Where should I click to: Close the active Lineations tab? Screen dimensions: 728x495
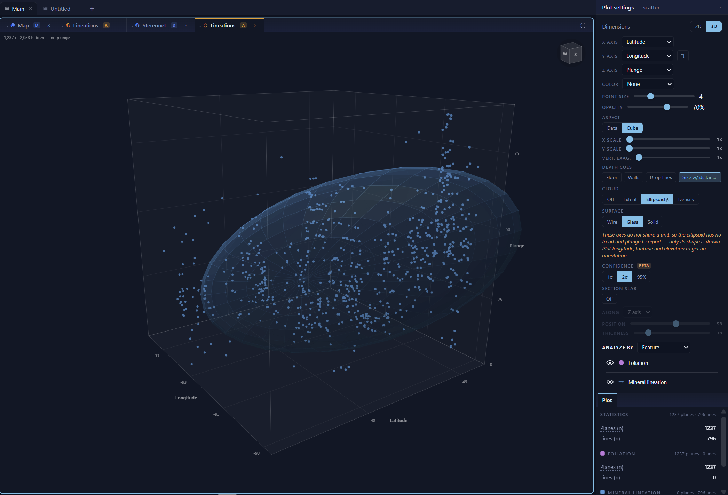pos(255,26)
